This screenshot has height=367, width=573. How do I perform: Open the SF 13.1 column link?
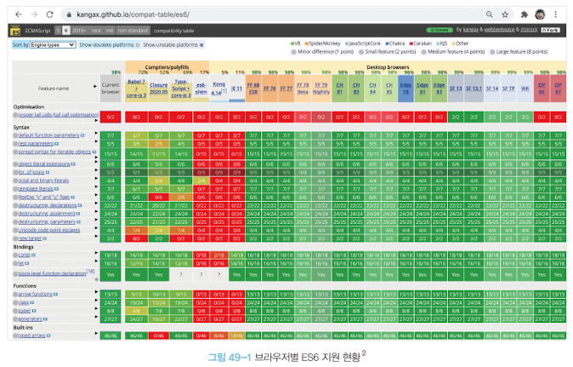[x=474, y=89]
